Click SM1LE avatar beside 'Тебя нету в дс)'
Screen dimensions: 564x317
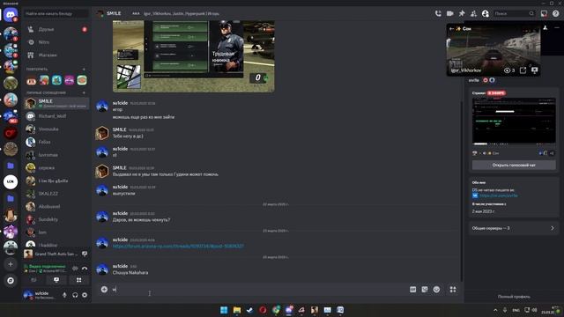point(102,133)
